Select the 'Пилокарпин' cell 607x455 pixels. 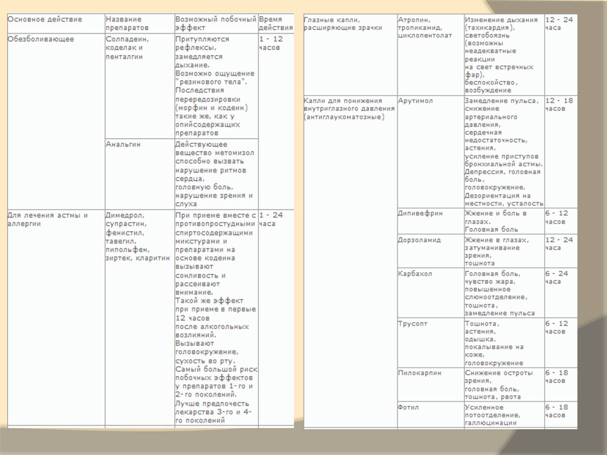point(431,384)
